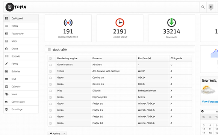Check the Trident row checkbox

[50, 71]
